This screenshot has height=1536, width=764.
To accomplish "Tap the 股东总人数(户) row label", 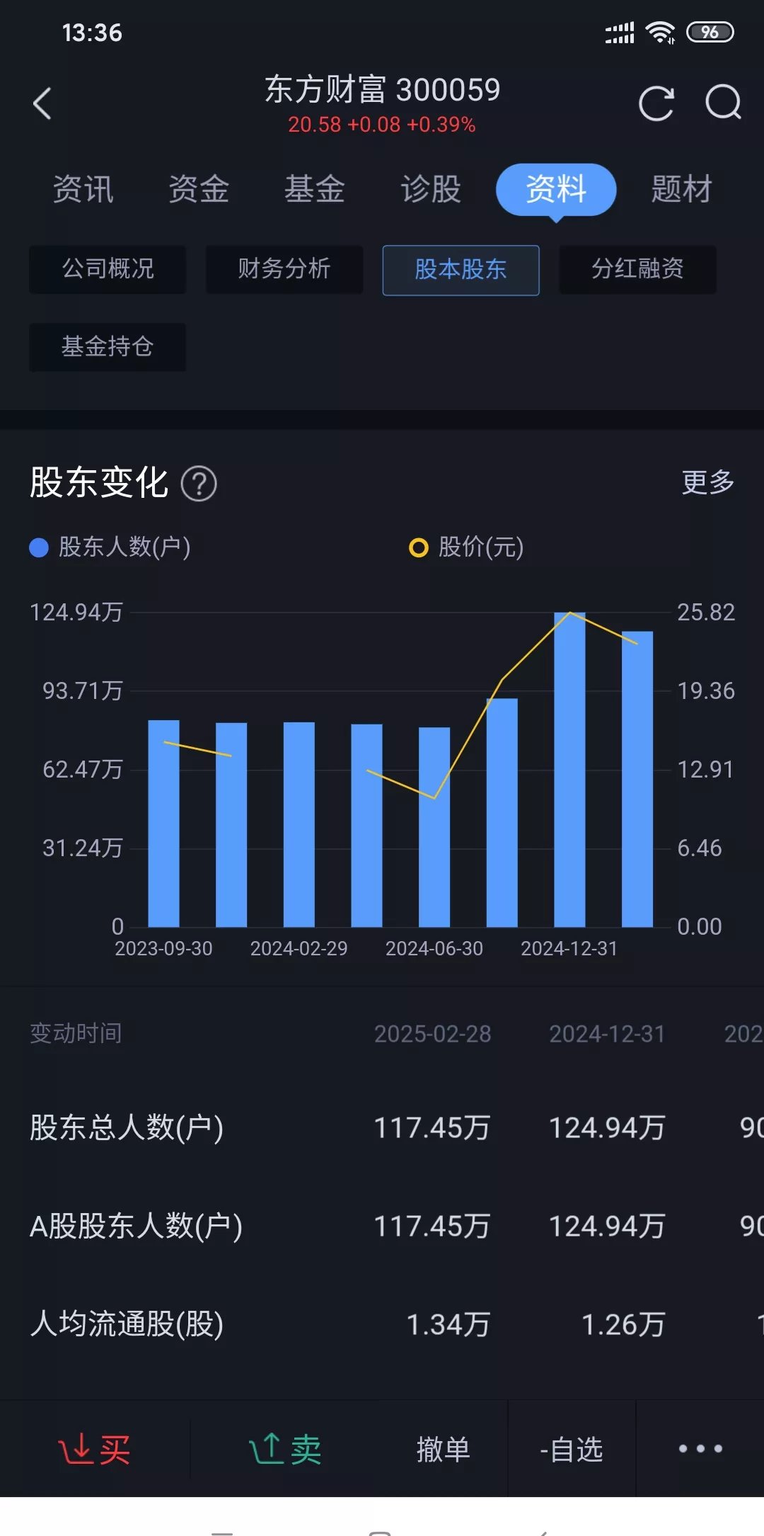I will point(127,1127).
